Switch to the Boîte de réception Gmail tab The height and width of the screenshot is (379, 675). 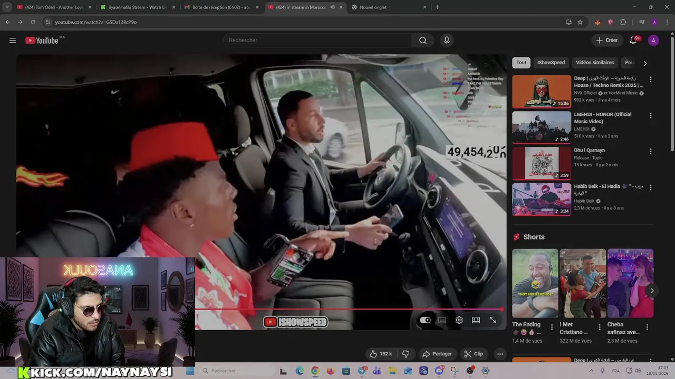(221, 7)
